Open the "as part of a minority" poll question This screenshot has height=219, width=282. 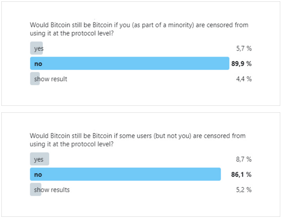pos(139,29)
